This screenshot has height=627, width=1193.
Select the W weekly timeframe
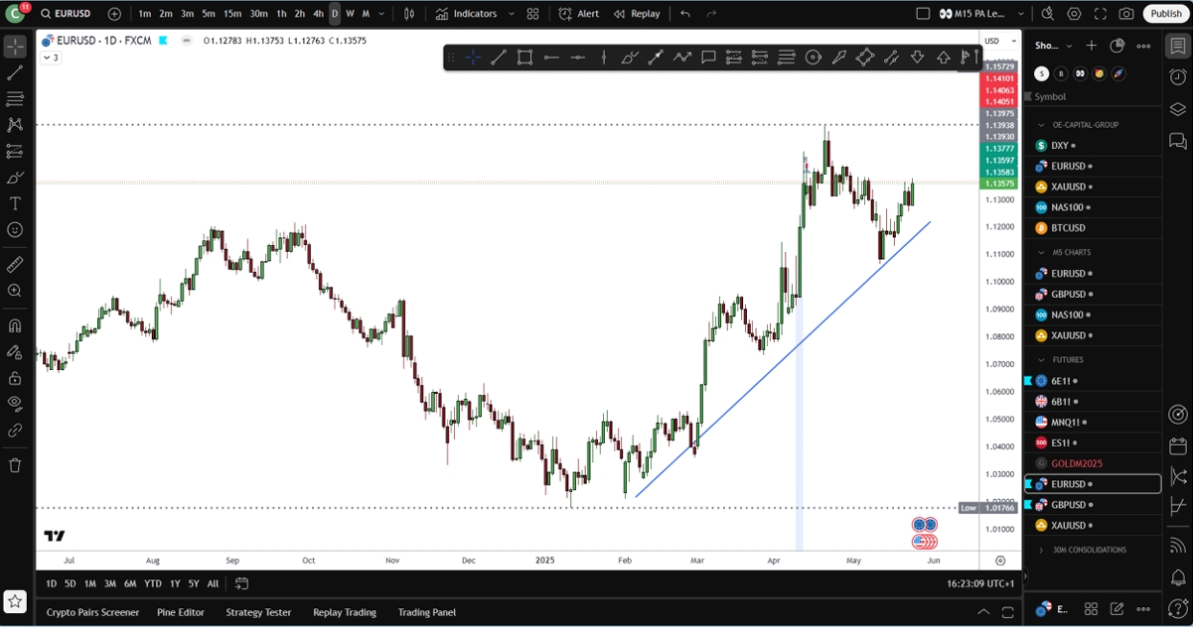(350, 14)
